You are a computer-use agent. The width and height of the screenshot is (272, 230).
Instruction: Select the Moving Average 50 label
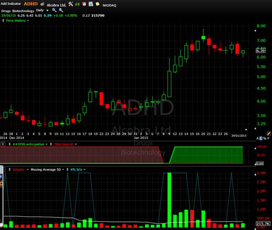[x=46, y=169]
